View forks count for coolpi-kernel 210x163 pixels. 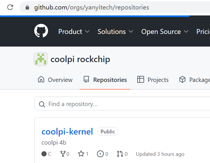click(x=65, y=154)
